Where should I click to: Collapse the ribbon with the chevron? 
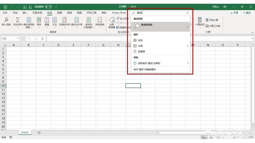click(x=252, y=33)
